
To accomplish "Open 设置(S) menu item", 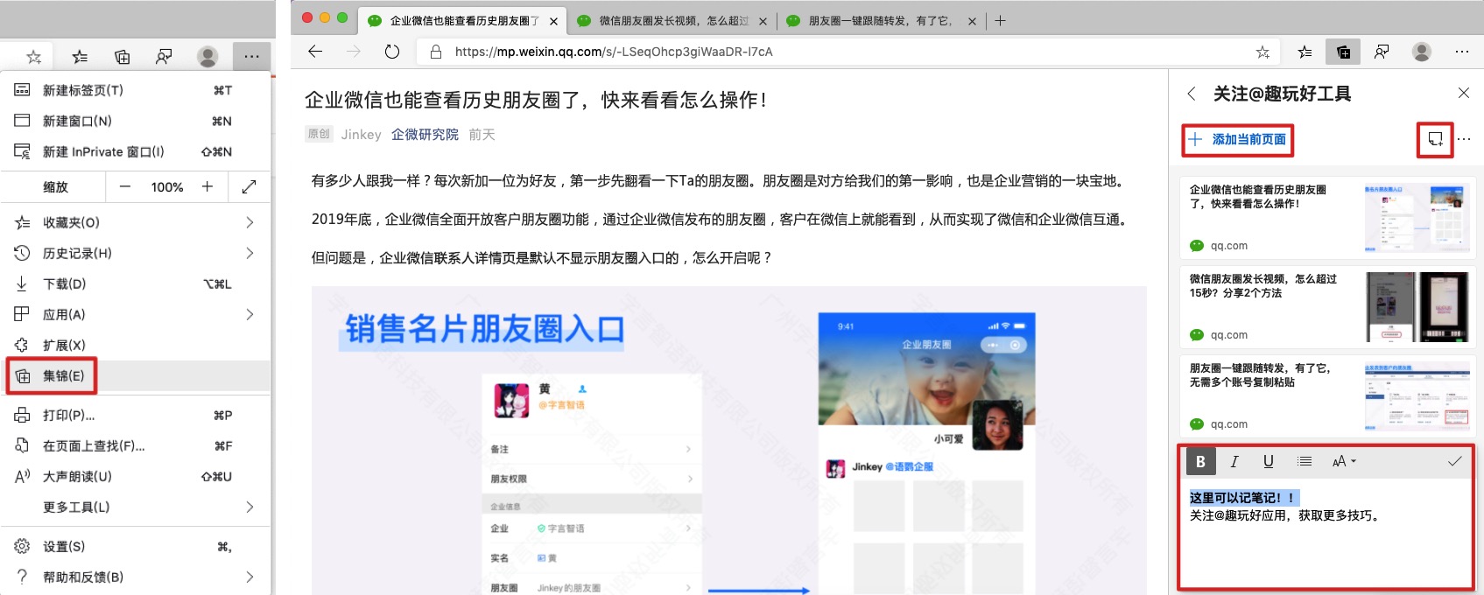I will (x=136, y=546).
